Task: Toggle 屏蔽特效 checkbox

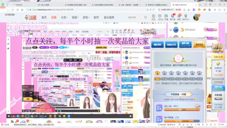Action: tap(208, 121)
